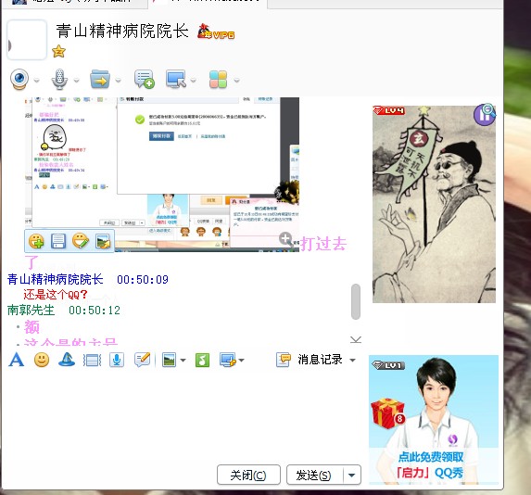Click message text 还是这个QQ?
The width and height of the screenshot is (531, 495).
(56, 295)
